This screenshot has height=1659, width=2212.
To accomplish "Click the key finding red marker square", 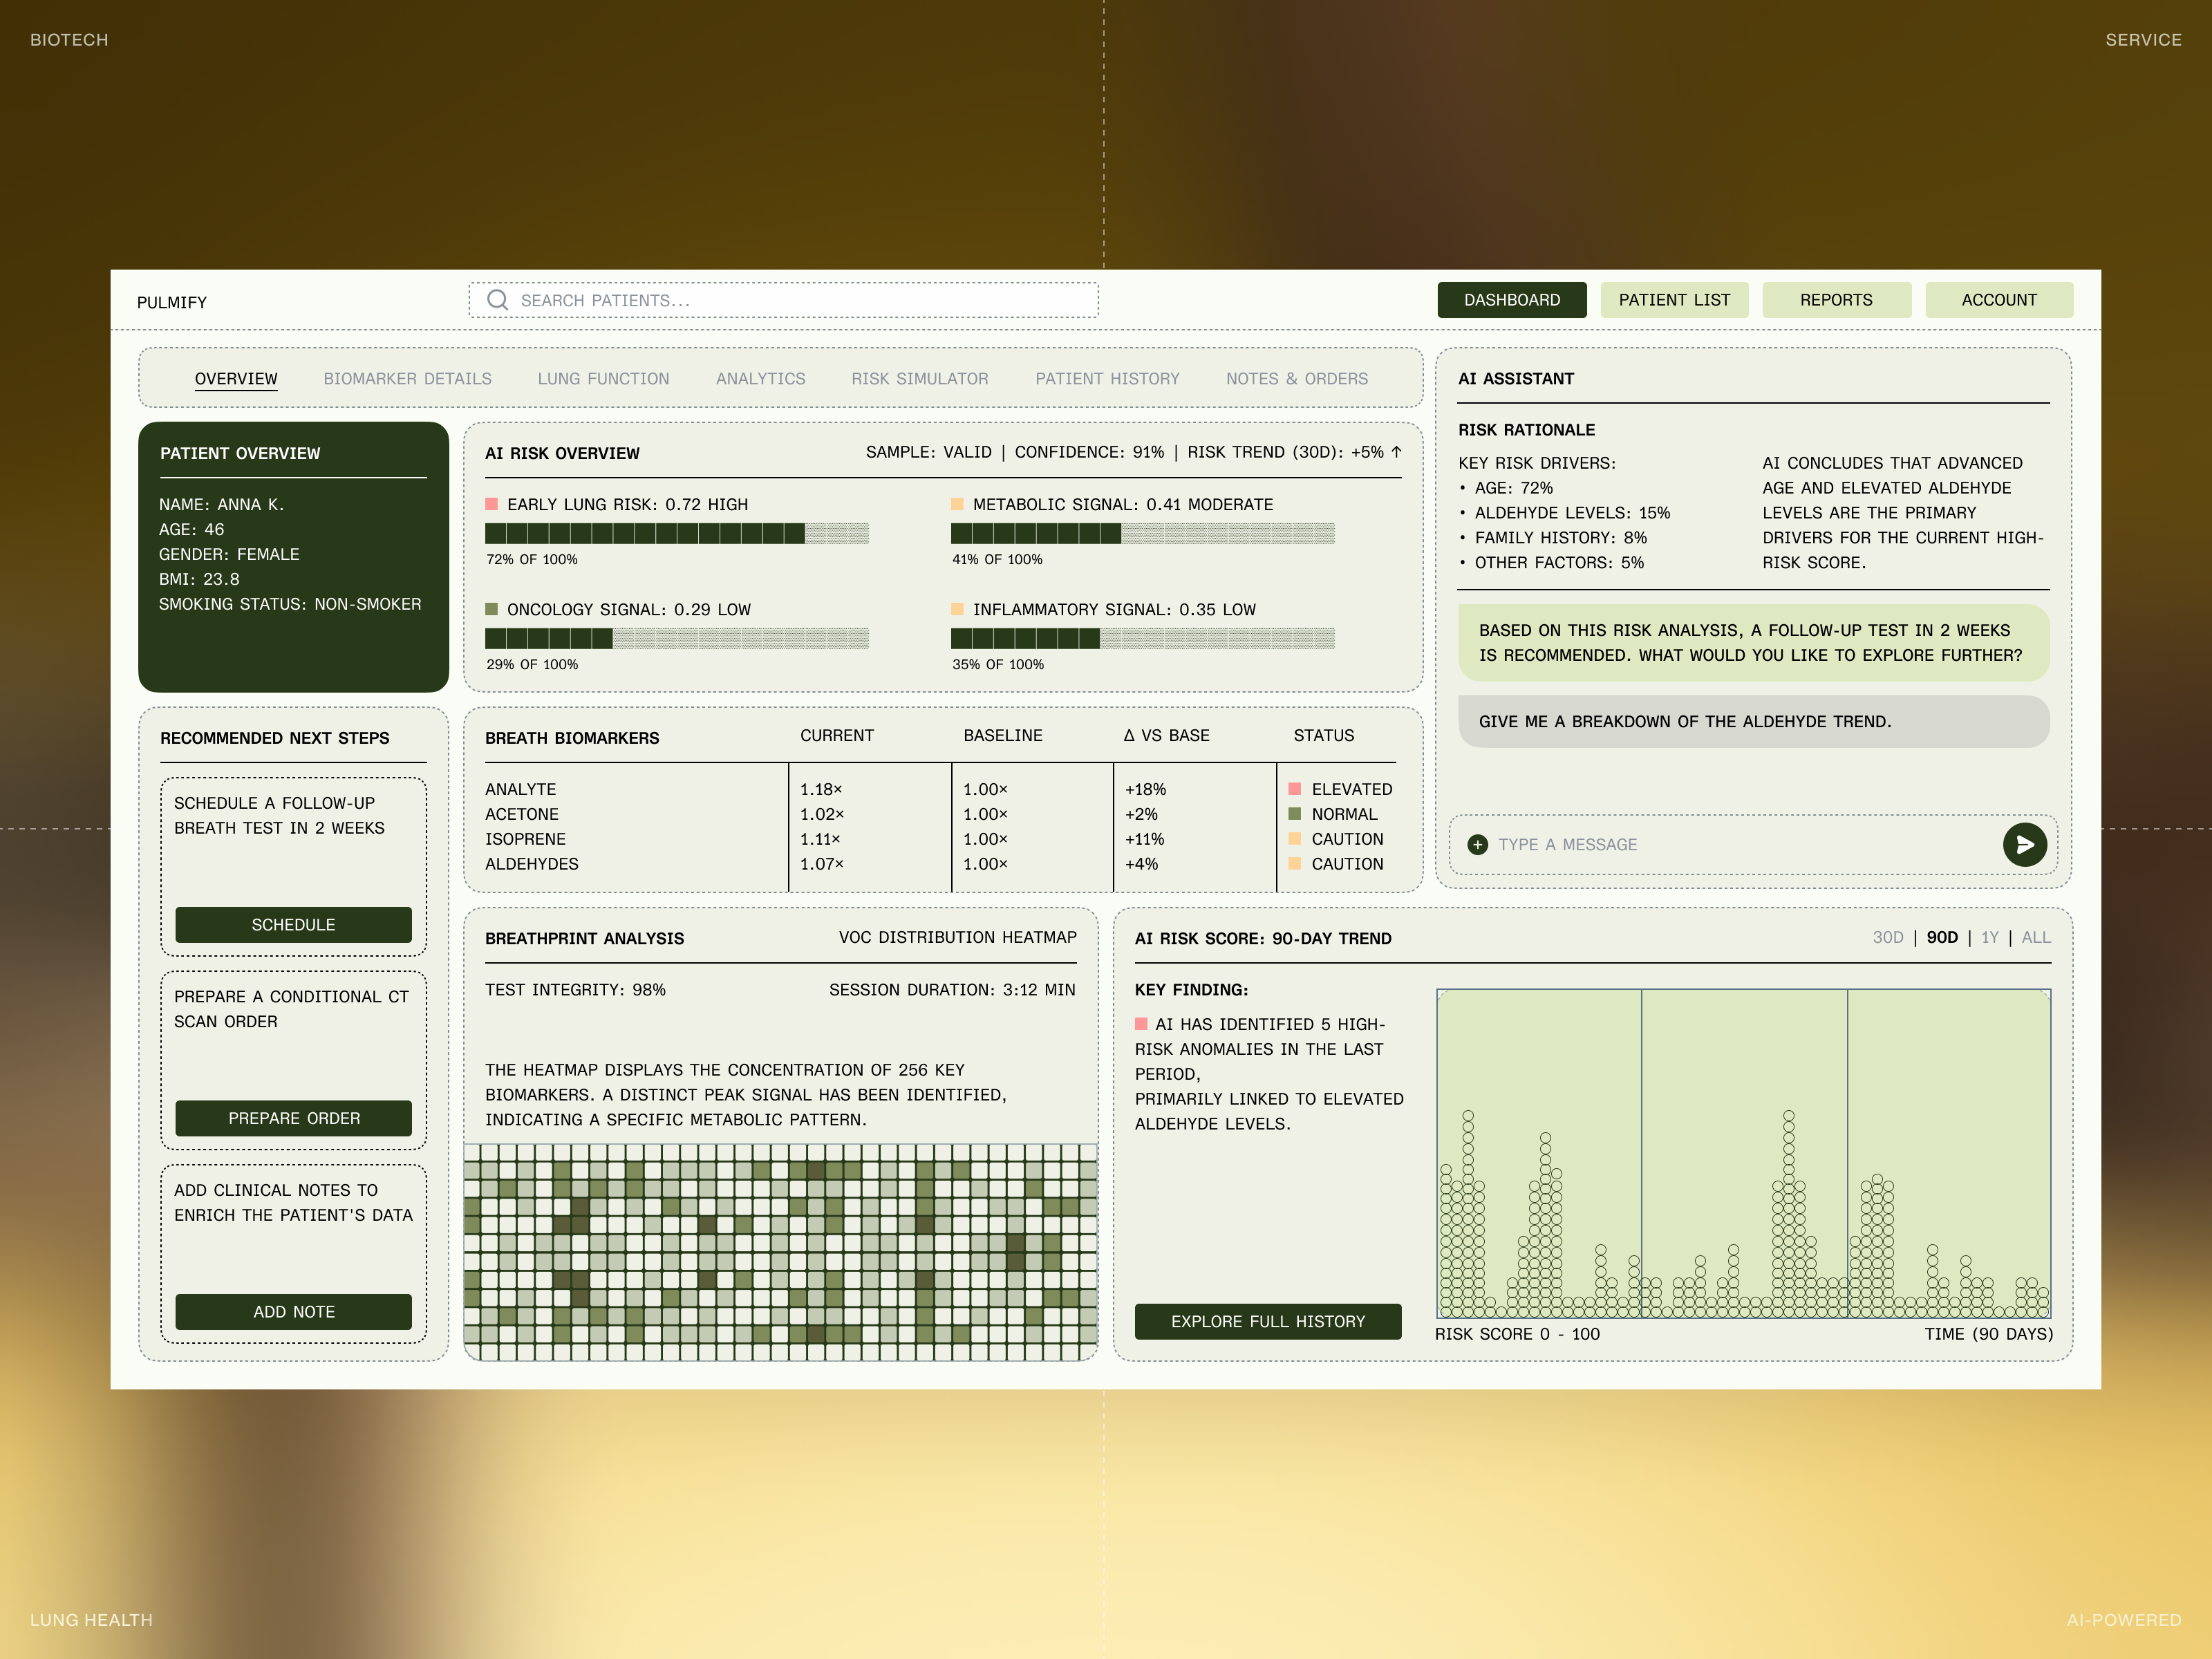I will tap(1141, 1024).
